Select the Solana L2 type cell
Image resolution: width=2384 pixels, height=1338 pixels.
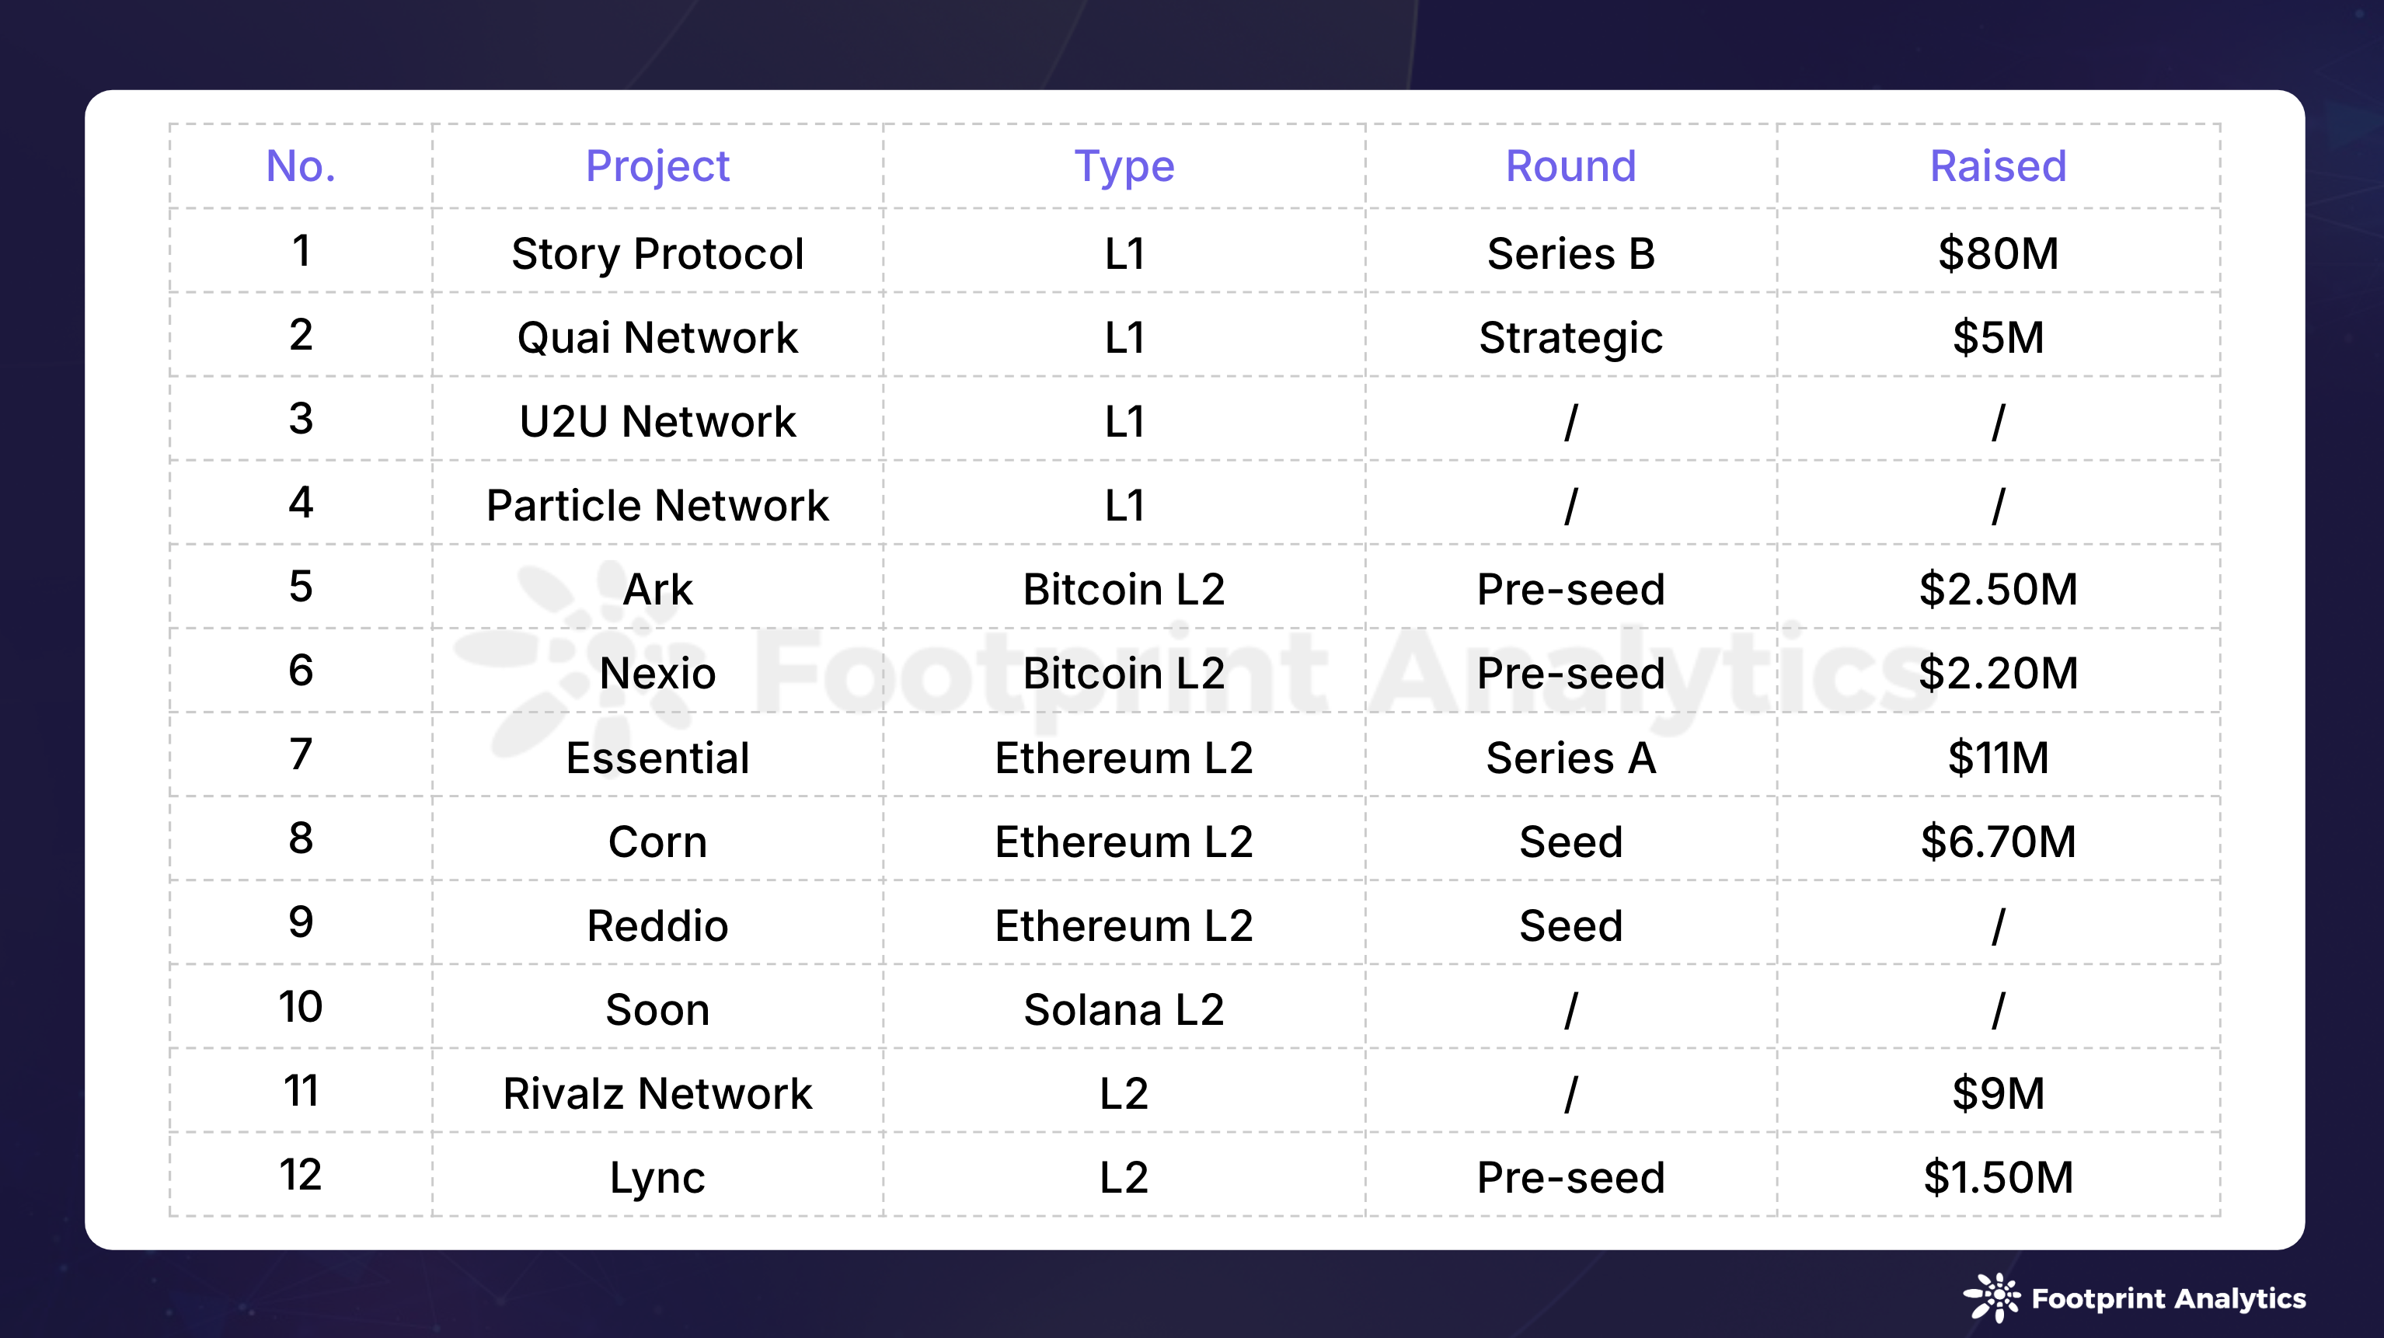1124,1009
